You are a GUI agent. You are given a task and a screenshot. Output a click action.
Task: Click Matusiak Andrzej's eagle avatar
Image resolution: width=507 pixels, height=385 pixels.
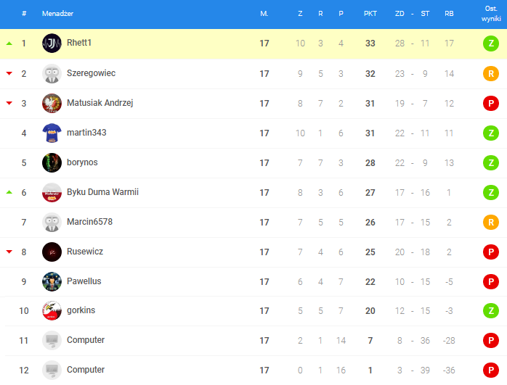click(x=52, y=103)
